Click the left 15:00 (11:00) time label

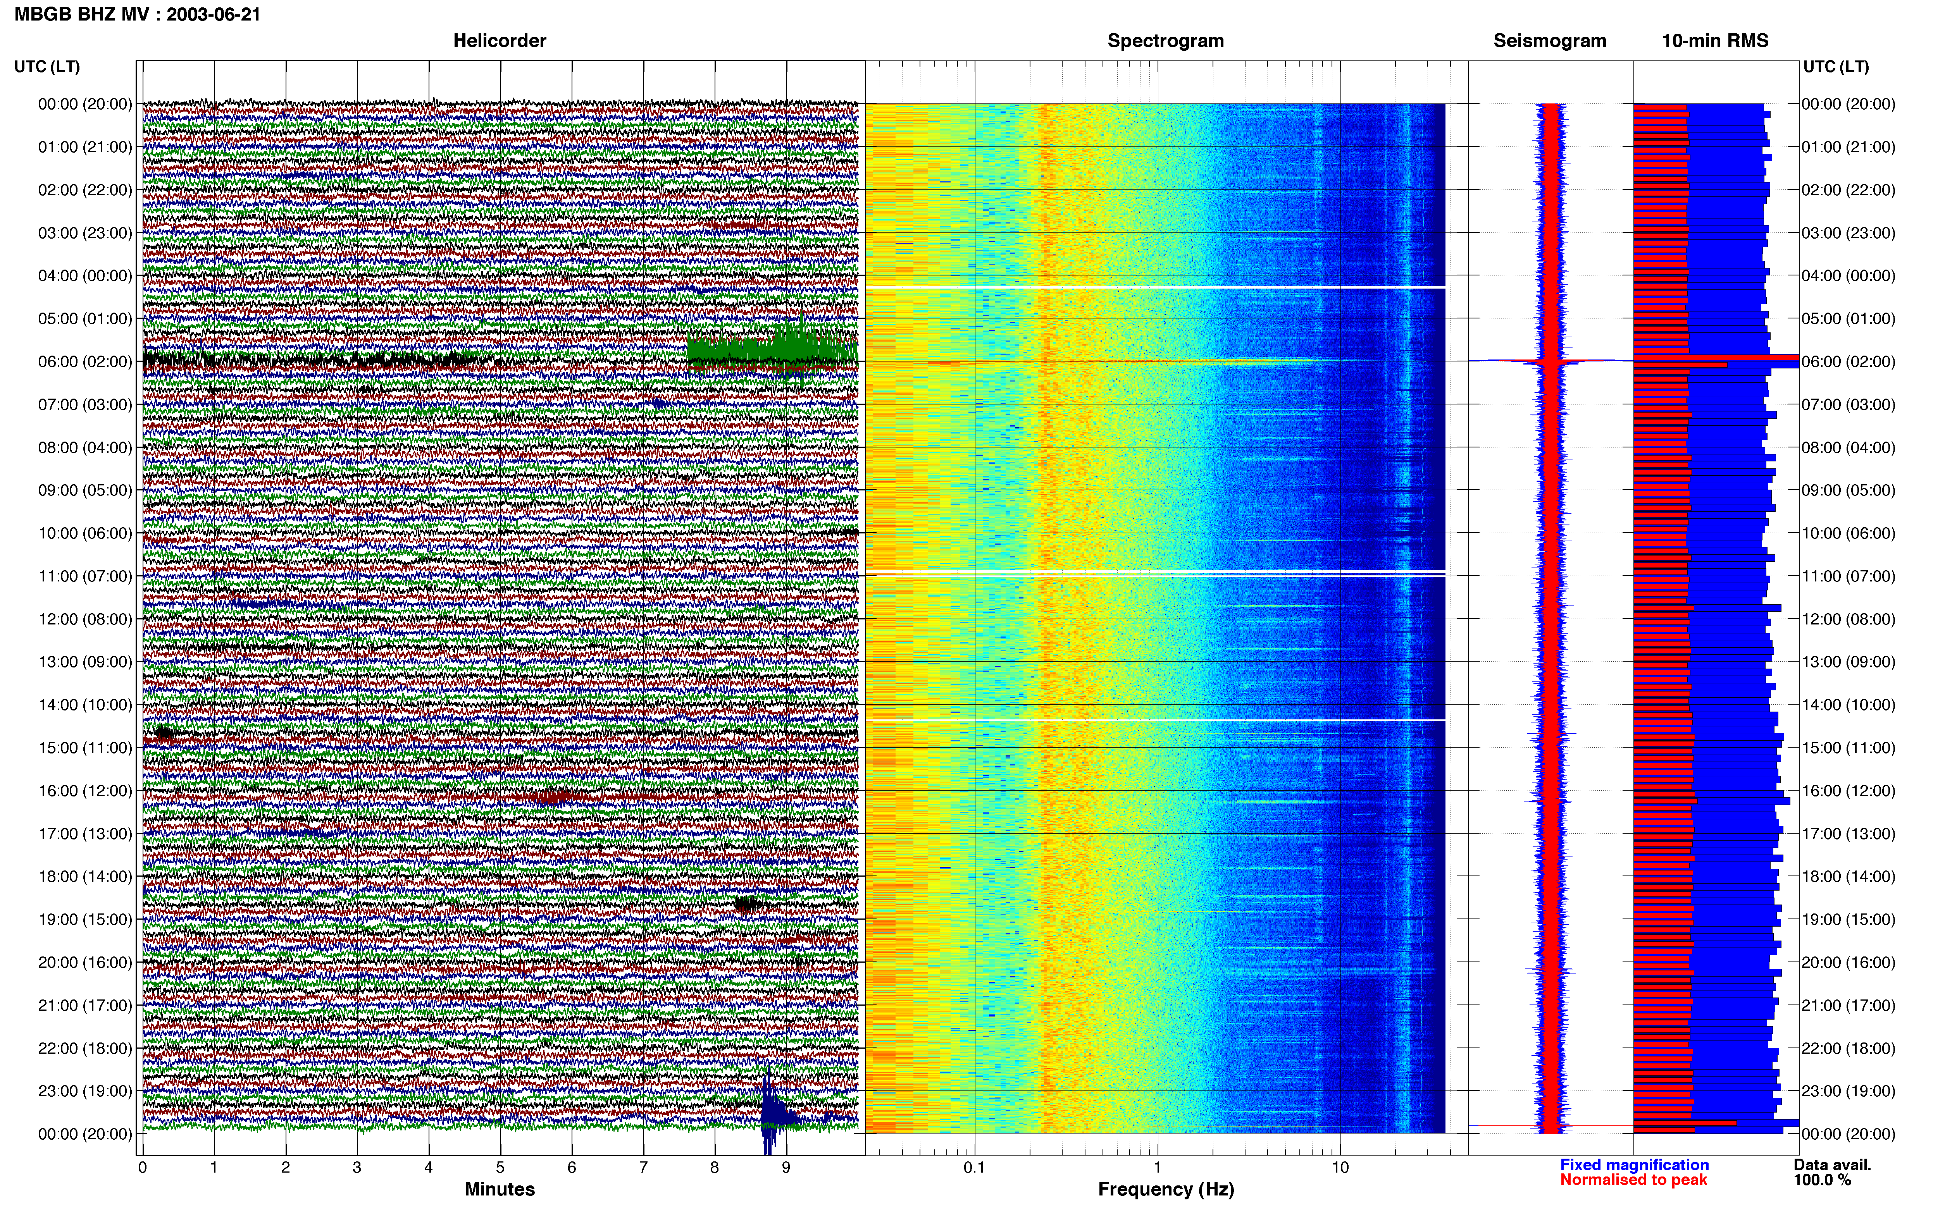(x=85, y=748)
